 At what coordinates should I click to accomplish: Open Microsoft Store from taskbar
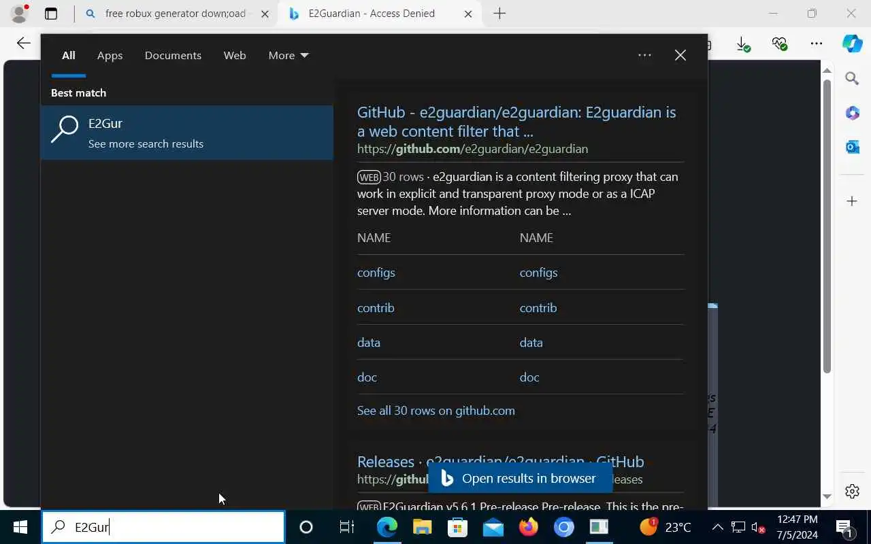pyautogui.click(x=457, y=527)
